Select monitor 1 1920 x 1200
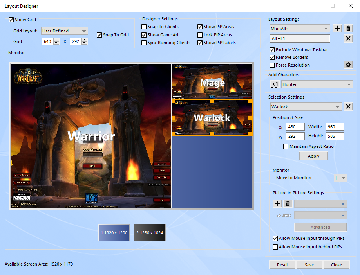The image size is (360, 275). [x=114, y=233]
